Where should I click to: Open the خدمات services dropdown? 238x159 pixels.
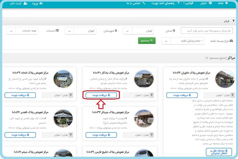point(22,31)
